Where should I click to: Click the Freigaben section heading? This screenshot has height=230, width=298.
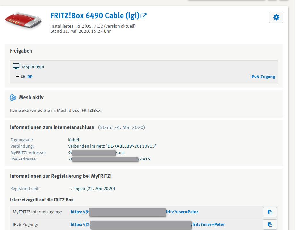(x=21, y=51)
